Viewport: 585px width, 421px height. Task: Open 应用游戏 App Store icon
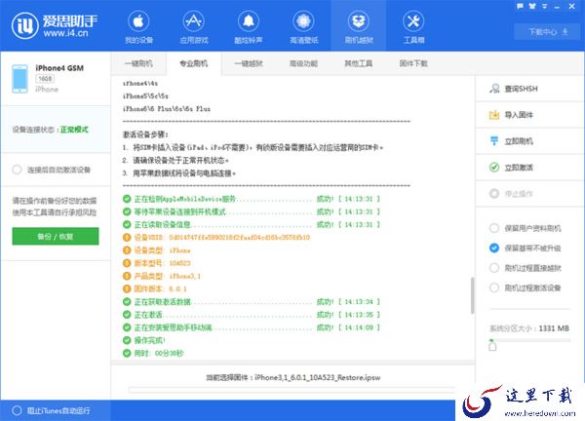[194, 21]
